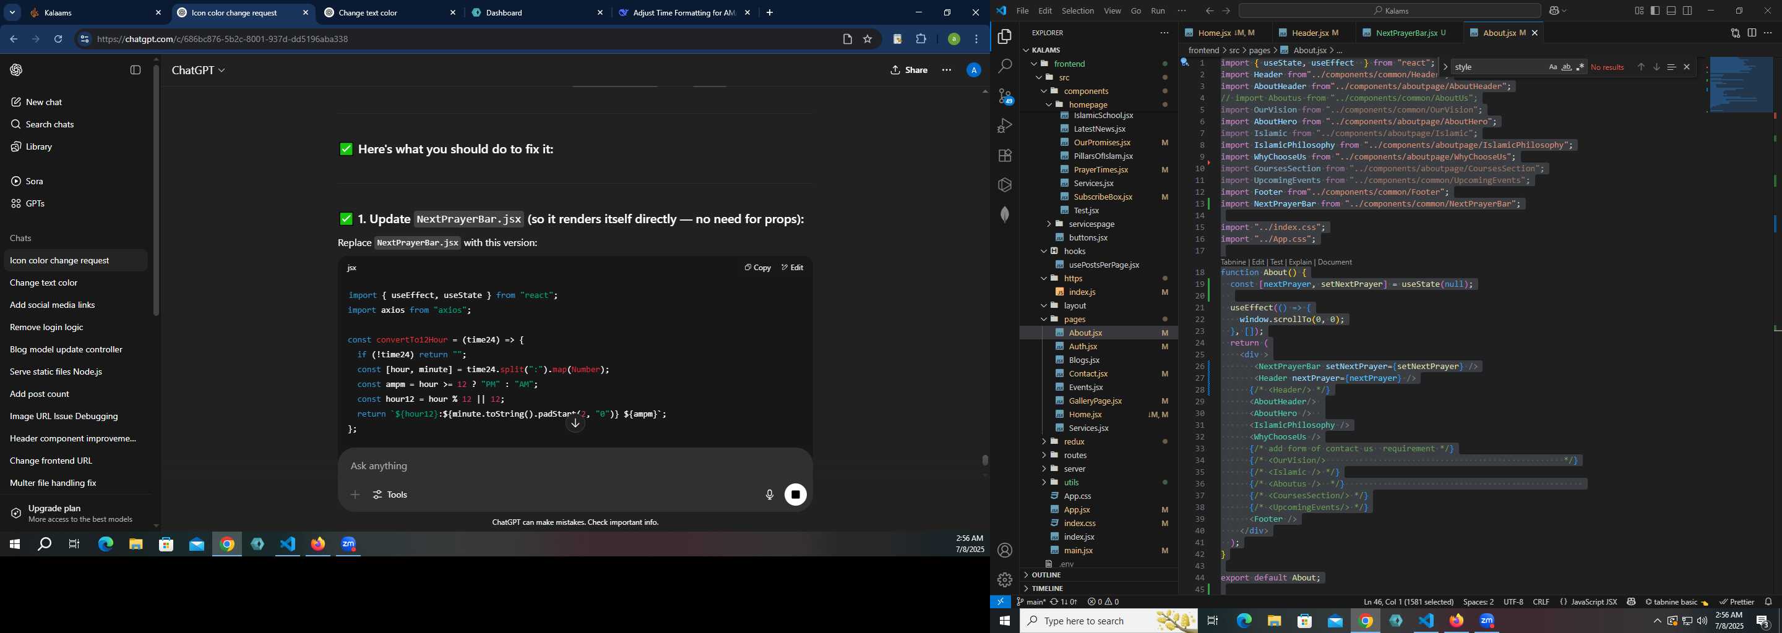The width and height of the screenshot is (1782, 633).
Task: Click the Copilot icon in VS Code title bar
Action: pos(1554,11)
